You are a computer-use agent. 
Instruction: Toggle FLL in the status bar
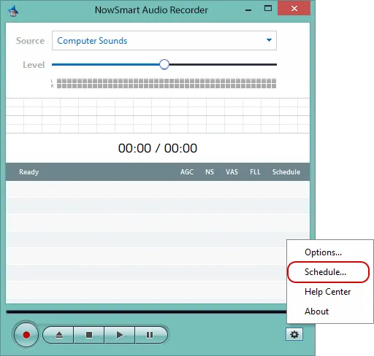(x=255, y=172)
